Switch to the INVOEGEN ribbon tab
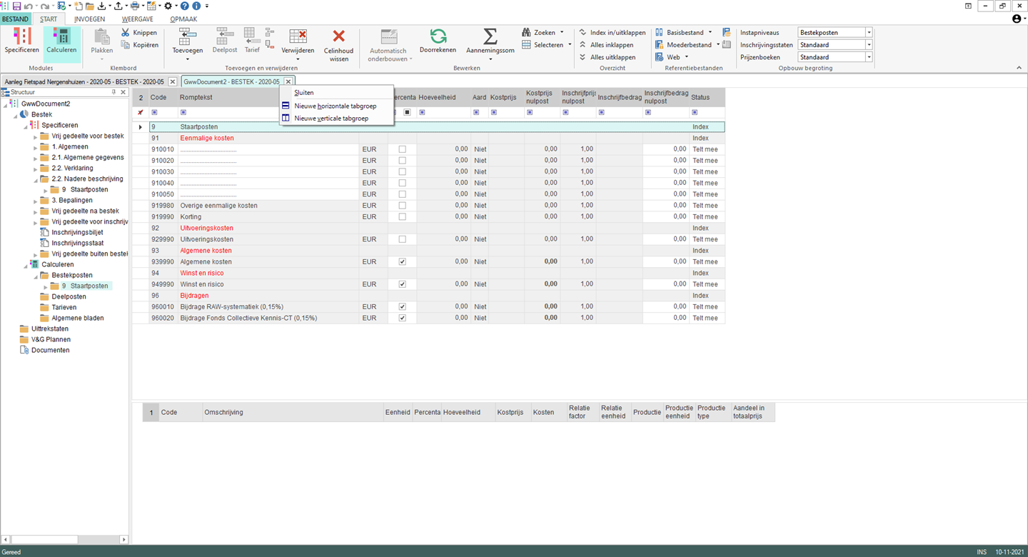Screen dimensions: 1028x557 (x=89, y=19)
